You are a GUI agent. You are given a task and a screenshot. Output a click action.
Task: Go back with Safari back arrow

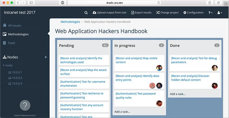(x=18, y=3)
